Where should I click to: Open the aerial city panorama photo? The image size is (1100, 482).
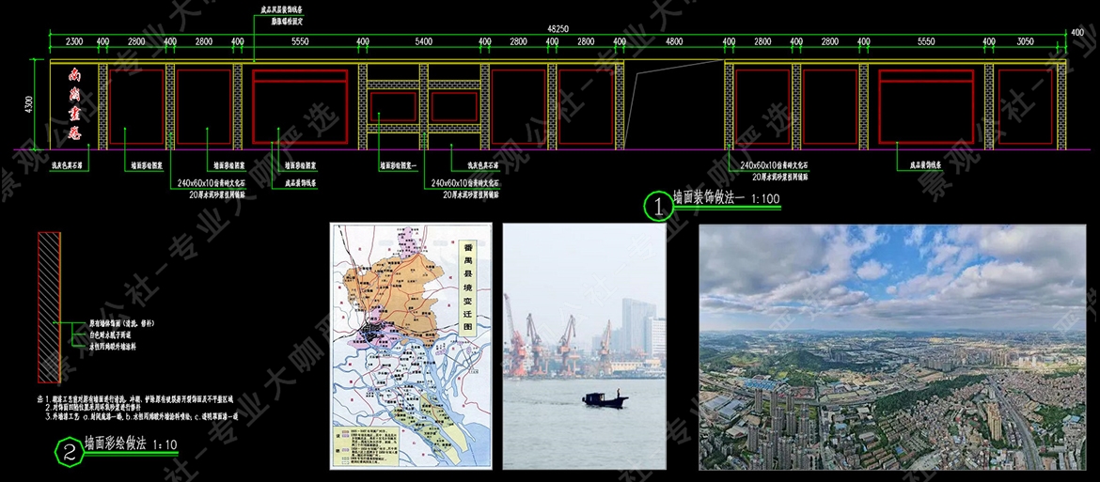(892, 348)
